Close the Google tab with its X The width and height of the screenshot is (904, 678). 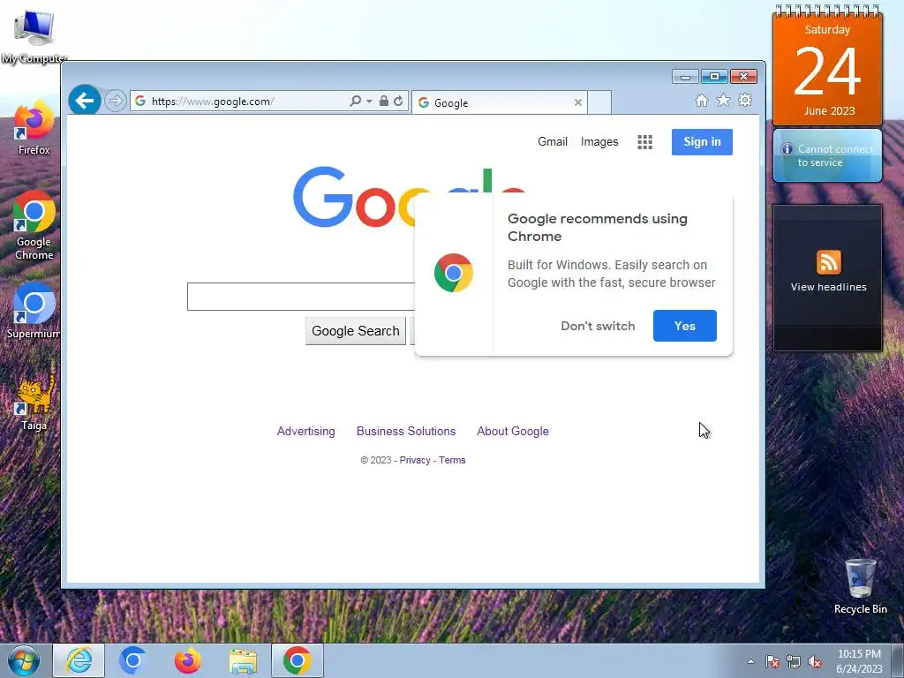pyautogui.click(x=577, y=102)
